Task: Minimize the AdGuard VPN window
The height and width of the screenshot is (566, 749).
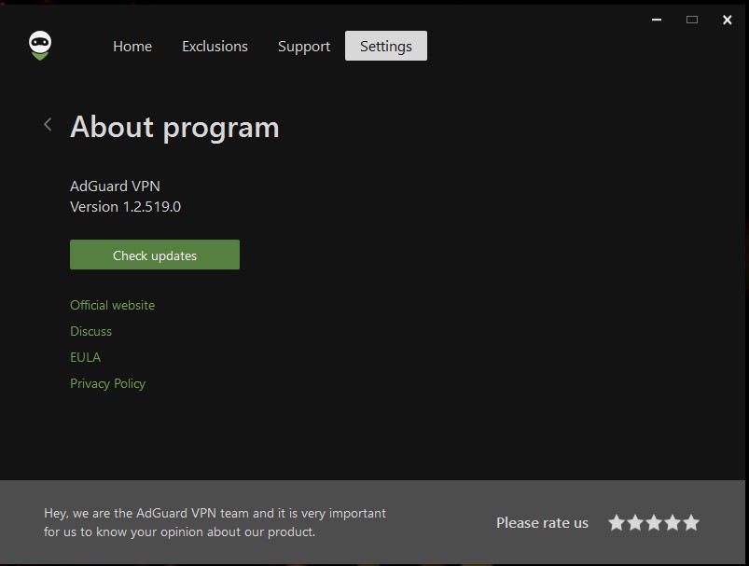Action: 656,19
